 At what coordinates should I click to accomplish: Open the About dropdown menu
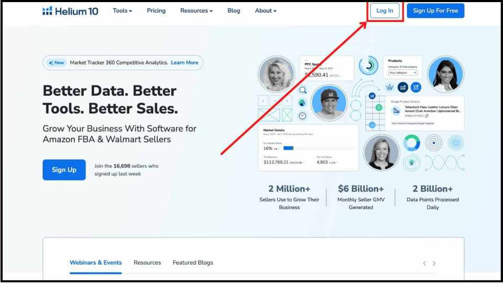click(265, 11)
